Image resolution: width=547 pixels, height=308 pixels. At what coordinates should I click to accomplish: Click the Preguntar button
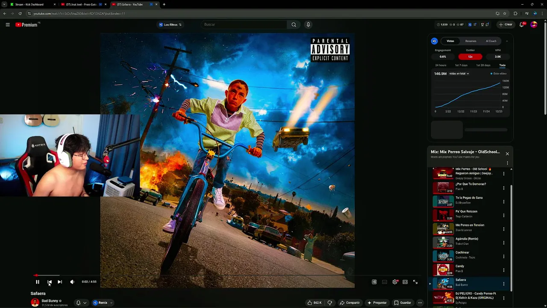click(x=377, y=303)
